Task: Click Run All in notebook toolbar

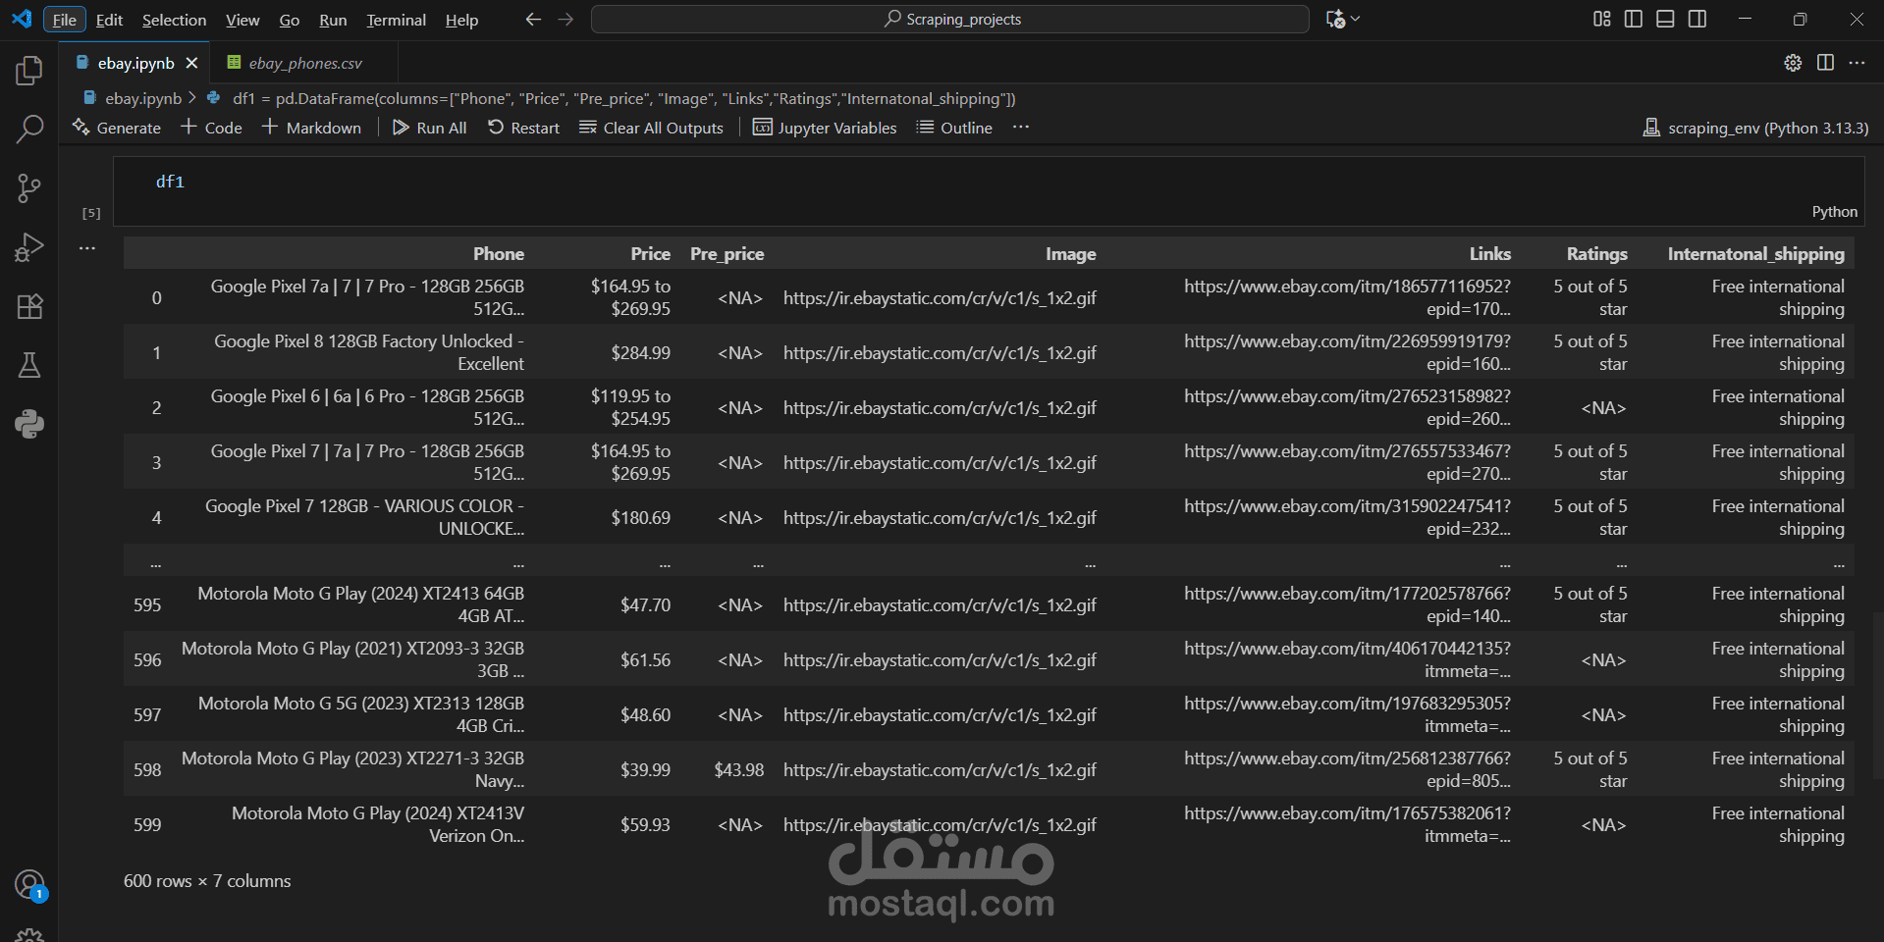Action: (x=430, y=128)
